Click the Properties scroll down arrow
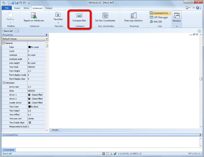 (47, 130)
